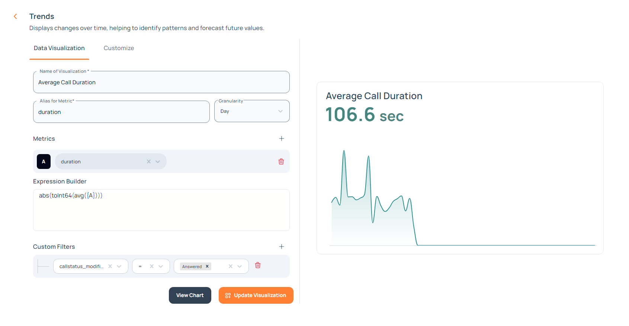Delete the callstatus custom filter row
This screenshot has height=326, width=629.
258,265
